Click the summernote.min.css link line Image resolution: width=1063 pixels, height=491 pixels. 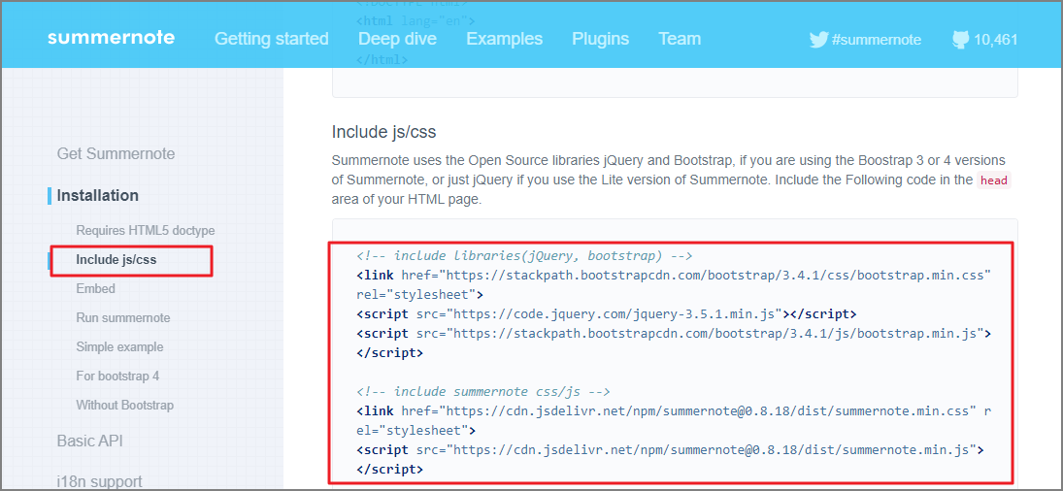point(676,420)
